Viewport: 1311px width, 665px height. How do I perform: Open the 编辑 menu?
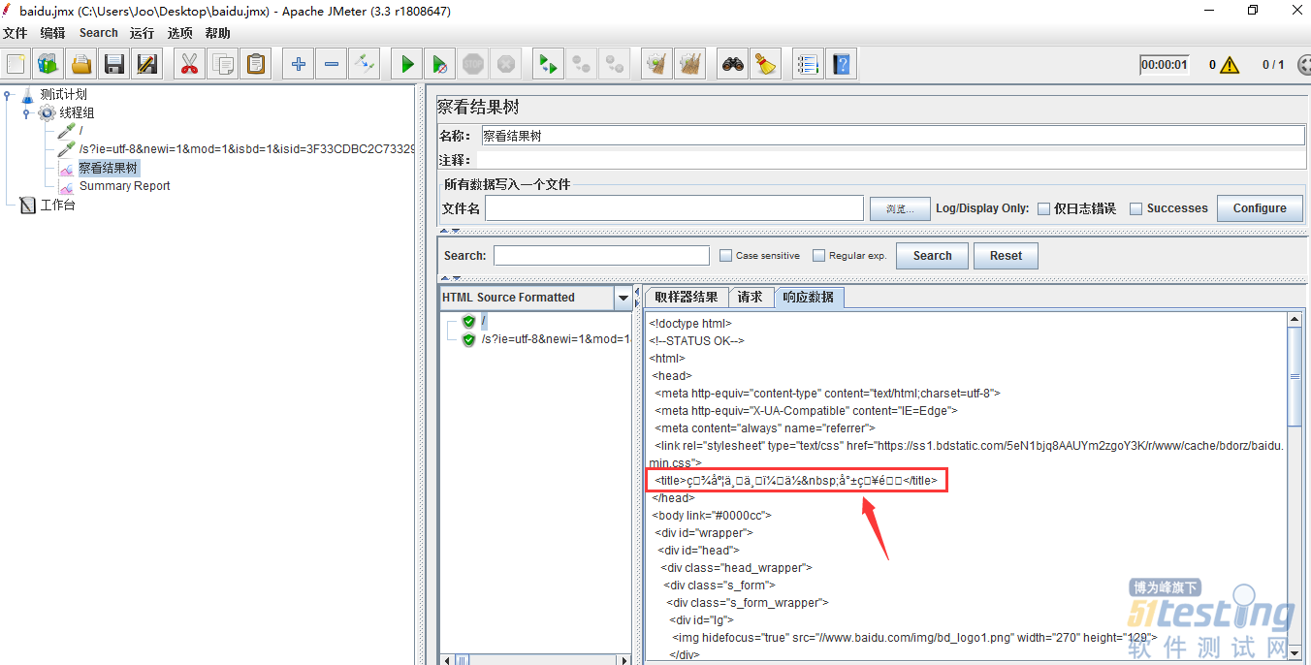pos(53,33)
